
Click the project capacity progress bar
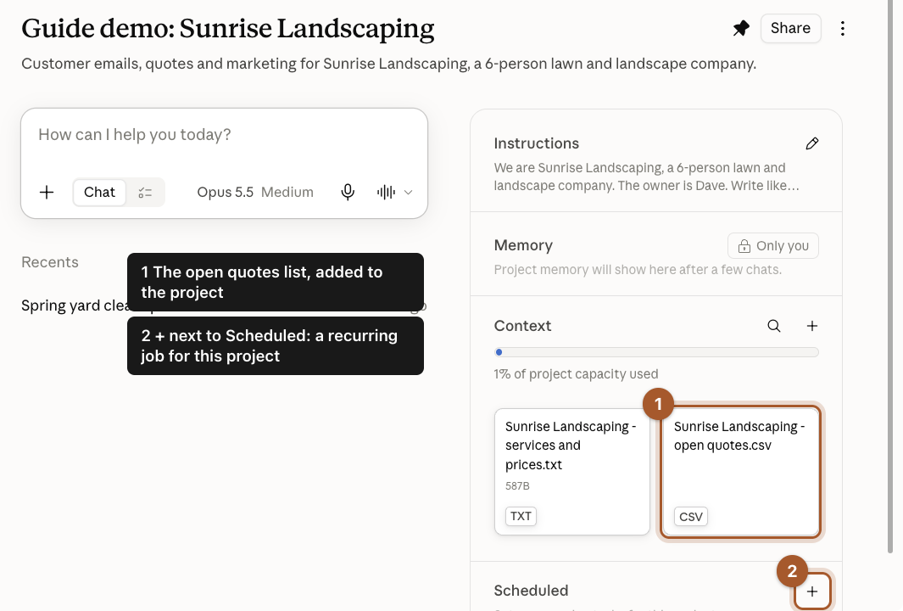(x=656, y=352)
